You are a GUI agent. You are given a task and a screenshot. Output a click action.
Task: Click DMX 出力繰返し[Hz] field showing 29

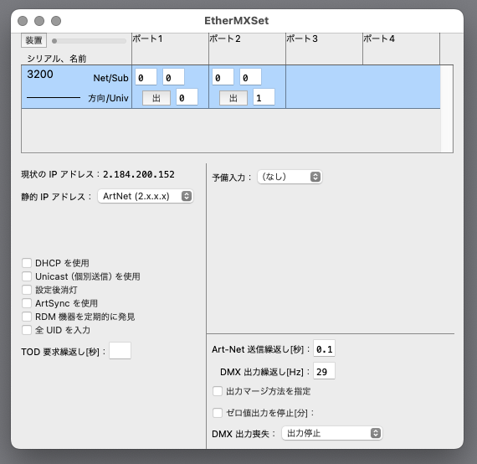325,371
